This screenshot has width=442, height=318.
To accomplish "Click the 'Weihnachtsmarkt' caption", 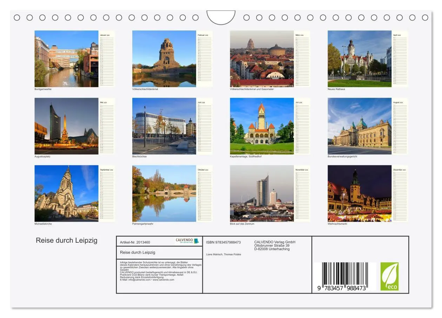I will click(x=337, y=224).
